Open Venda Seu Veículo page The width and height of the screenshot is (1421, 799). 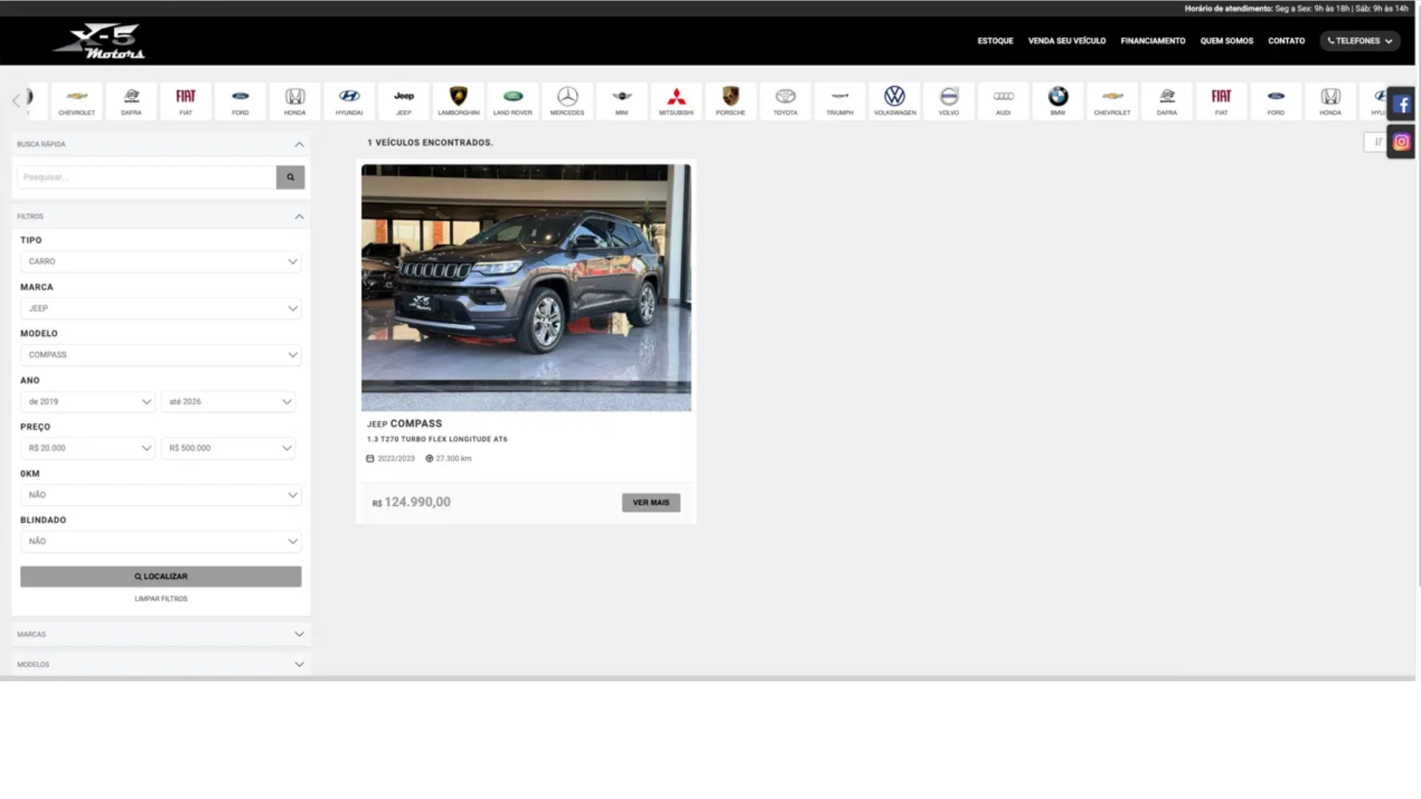pos(1066,41)
